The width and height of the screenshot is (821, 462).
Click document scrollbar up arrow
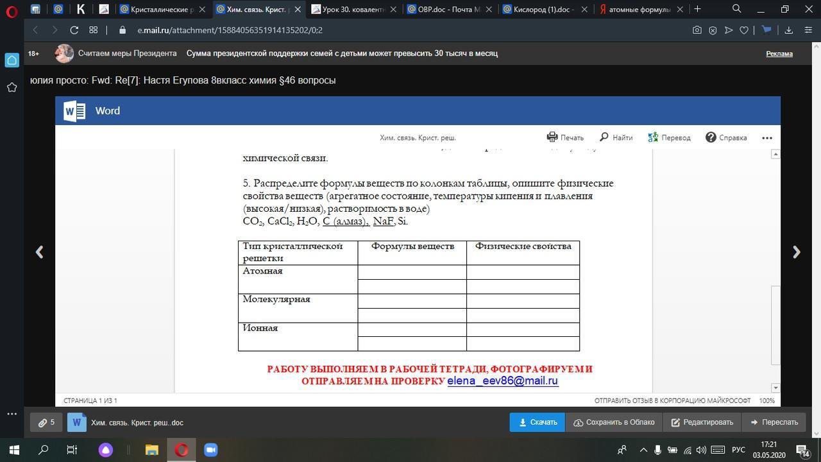pyautogui.click(x=775, y=154)
